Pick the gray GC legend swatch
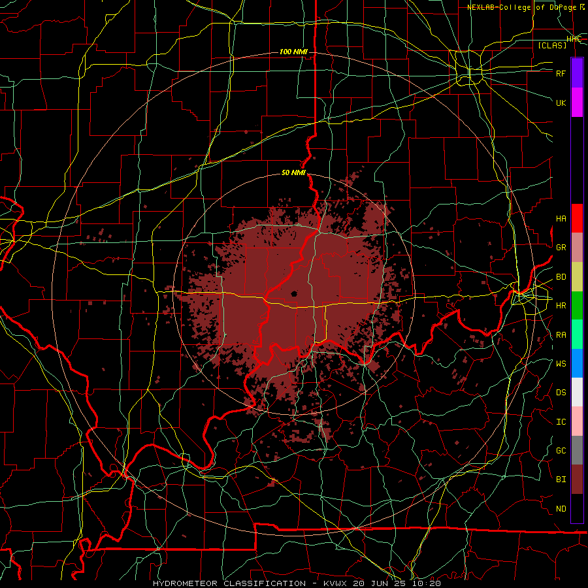Screen dimensions: 588x588 click(x=577, y=450)
